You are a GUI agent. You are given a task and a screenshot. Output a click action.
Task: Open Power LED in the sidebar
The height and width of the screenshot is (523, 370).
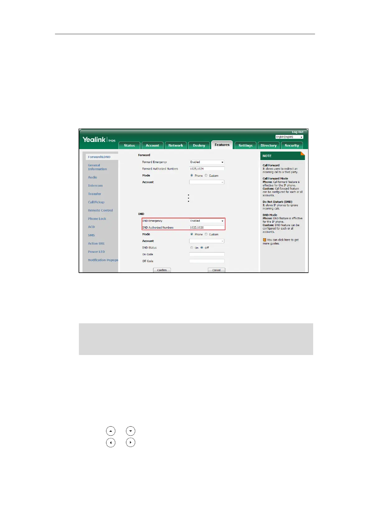pos(96,252)
